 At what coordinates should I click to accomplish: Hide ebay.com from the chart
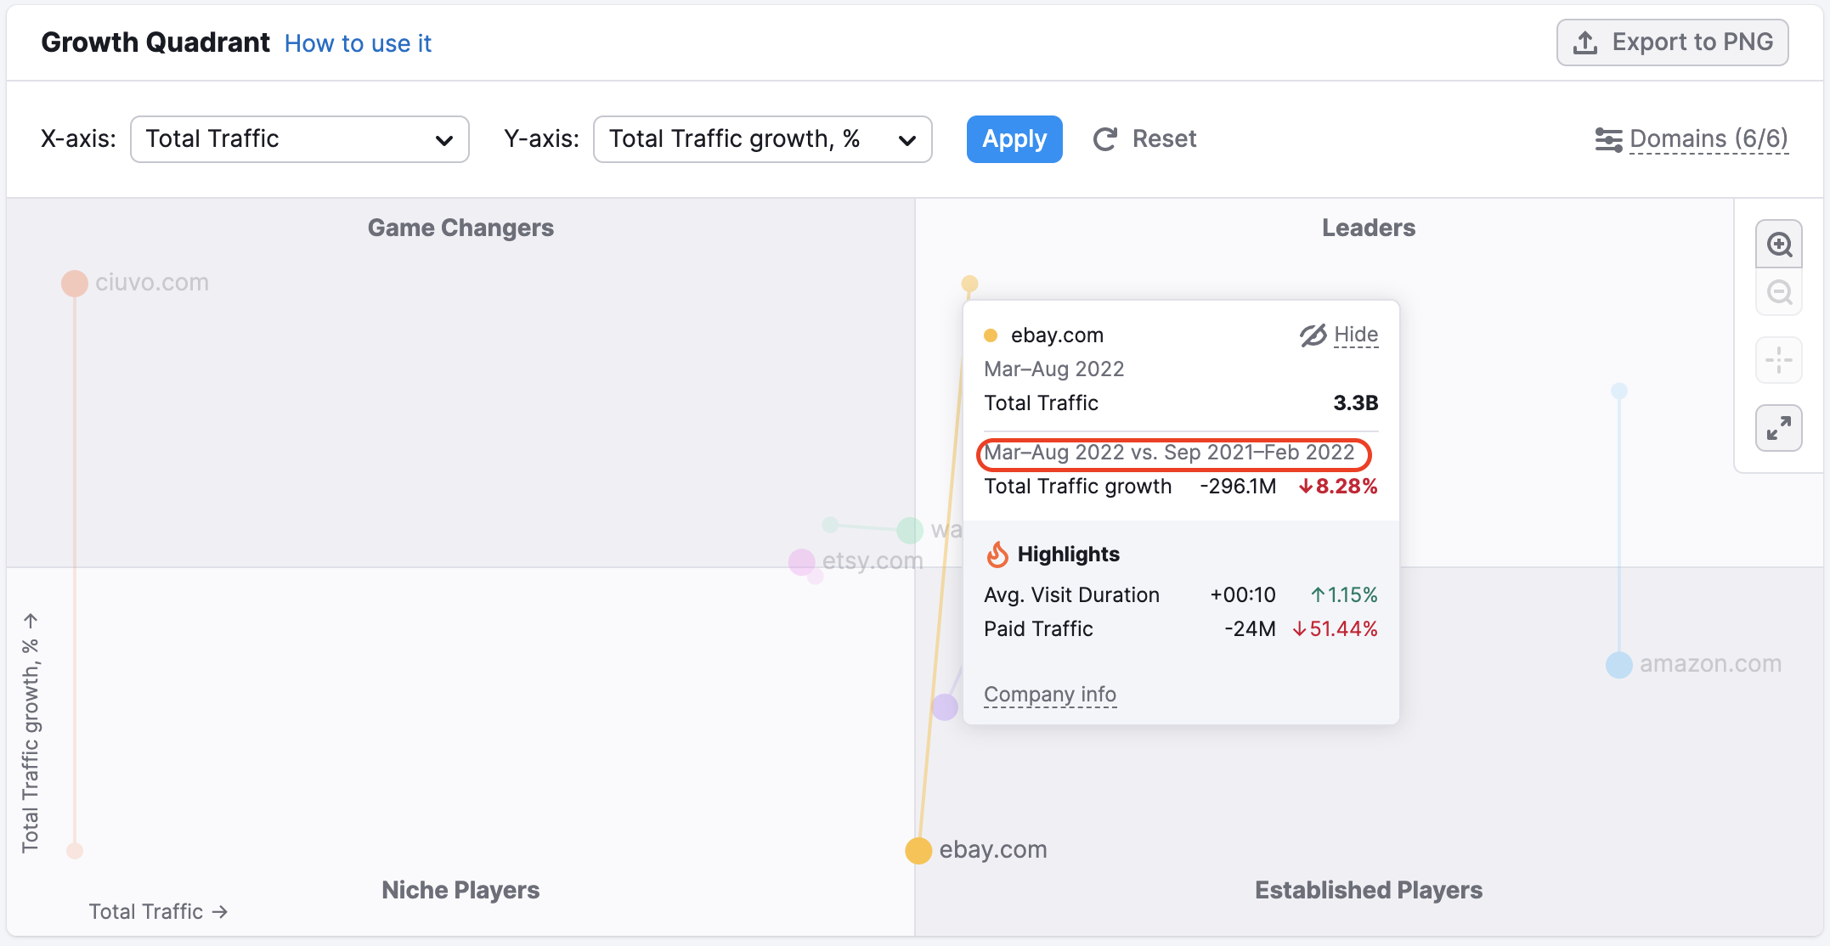coord(1339,335)
